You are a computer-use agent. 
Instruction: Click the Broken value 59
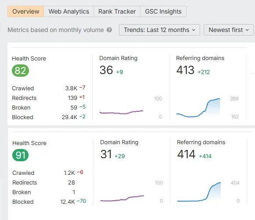pos(74,107)
